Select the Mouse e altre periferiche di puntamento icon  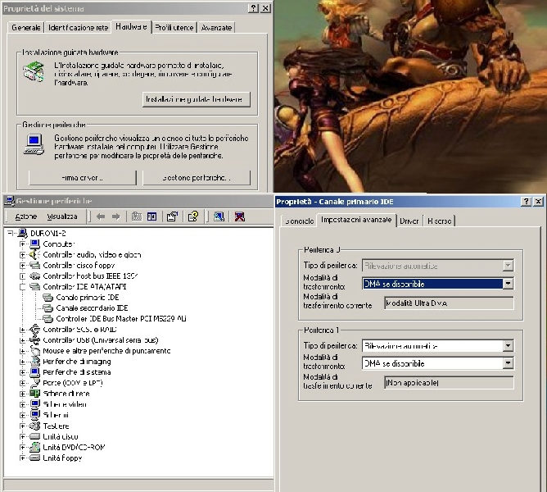pyautogui.click(x=35, y=351)
